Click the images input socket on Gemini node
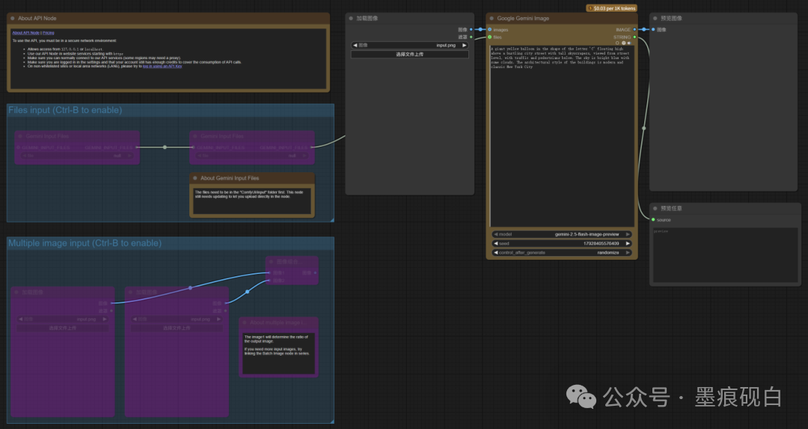The width and height of the screenshot is (808, 429). coord(489,29)
